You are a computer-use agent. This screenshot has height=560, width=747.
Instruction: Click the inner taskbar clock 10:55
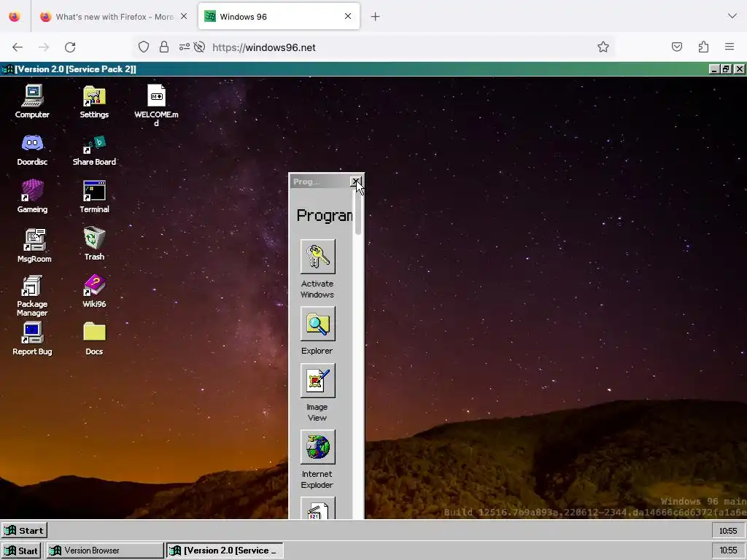point(728,531)
